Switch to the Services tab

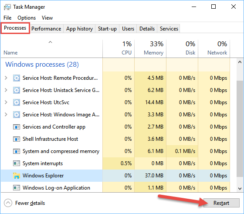pos(169,29)
